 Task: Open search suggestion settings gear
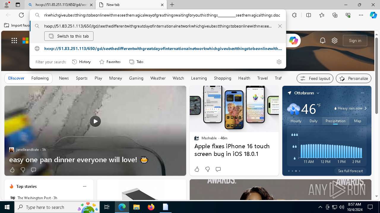[279, 62]
